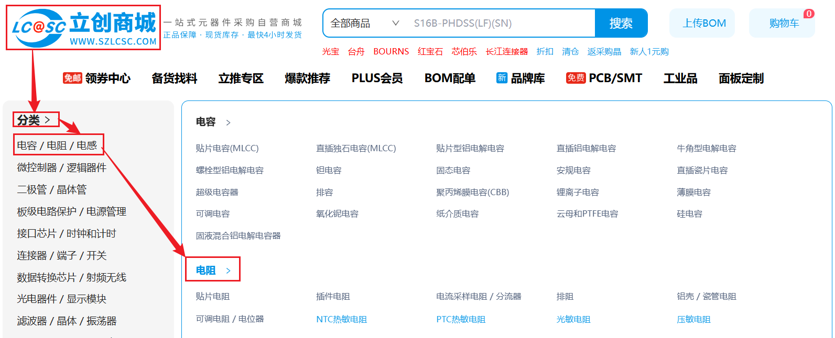Open the 台舟 hot keyword link
This screenshot has width=835, height=338.
[356, 51]
